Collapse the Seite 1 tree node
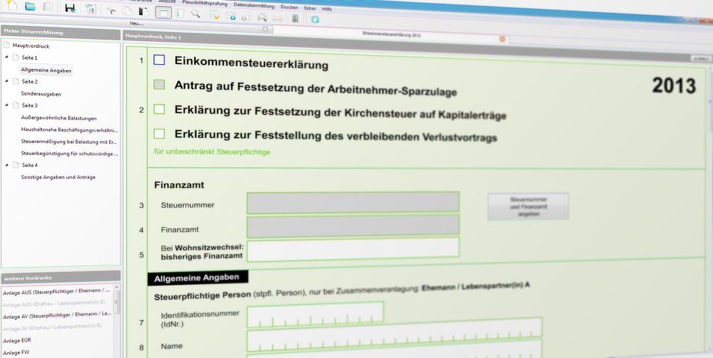 click(7, 57)
